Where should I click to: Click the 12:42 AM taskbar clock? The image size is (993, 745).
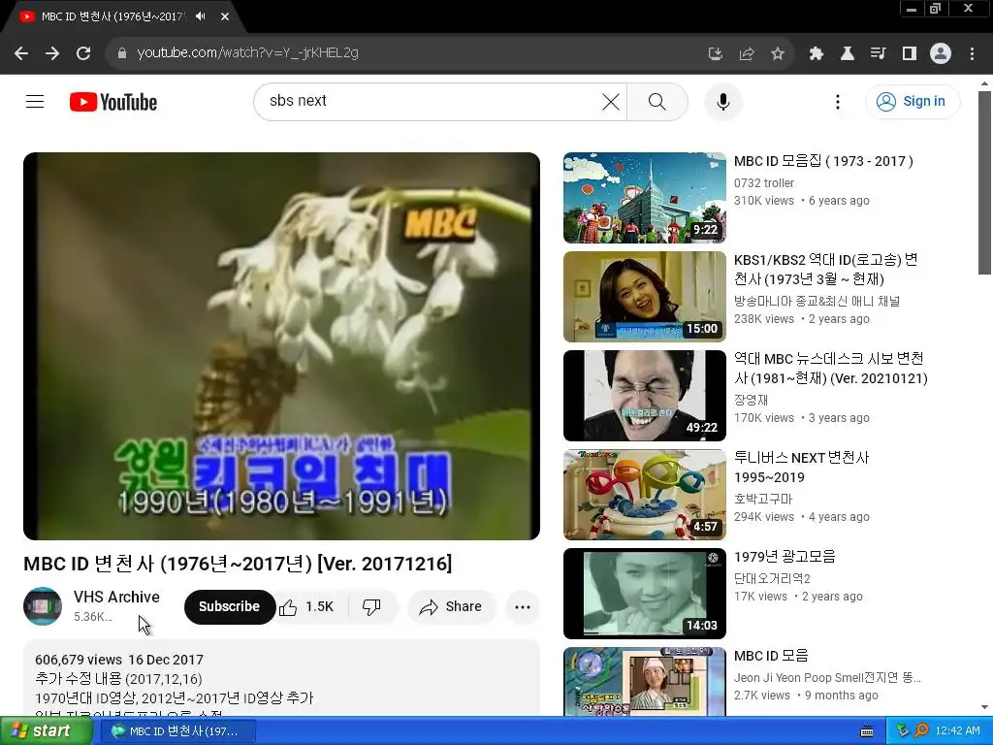point(957,730)
